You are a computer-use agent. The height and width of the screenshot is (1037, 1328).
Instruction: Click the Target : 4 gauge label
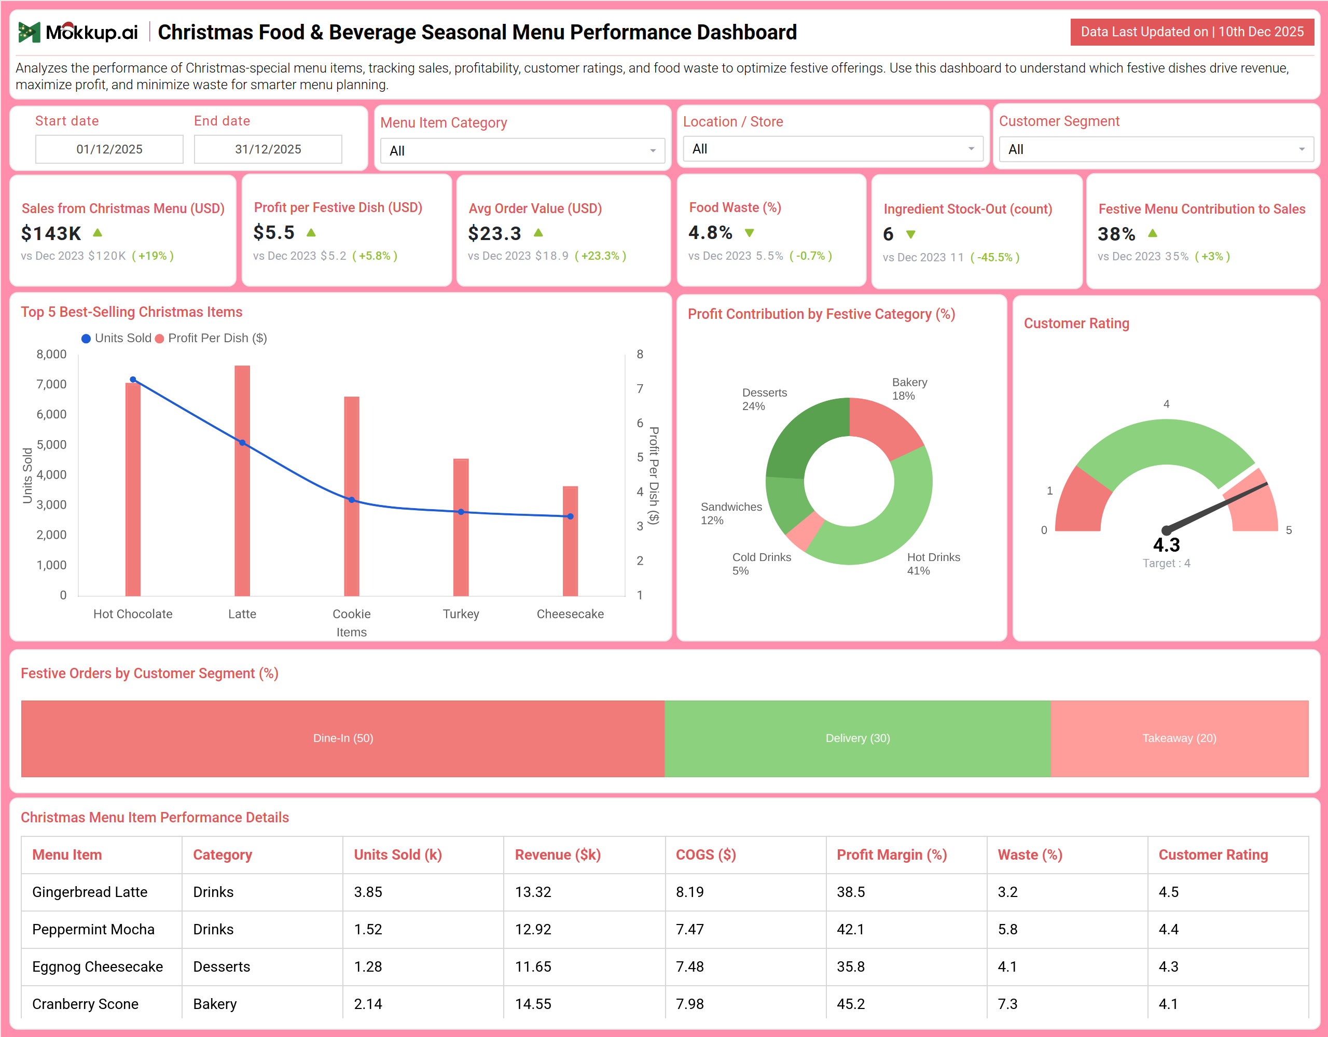[1166, 564]
